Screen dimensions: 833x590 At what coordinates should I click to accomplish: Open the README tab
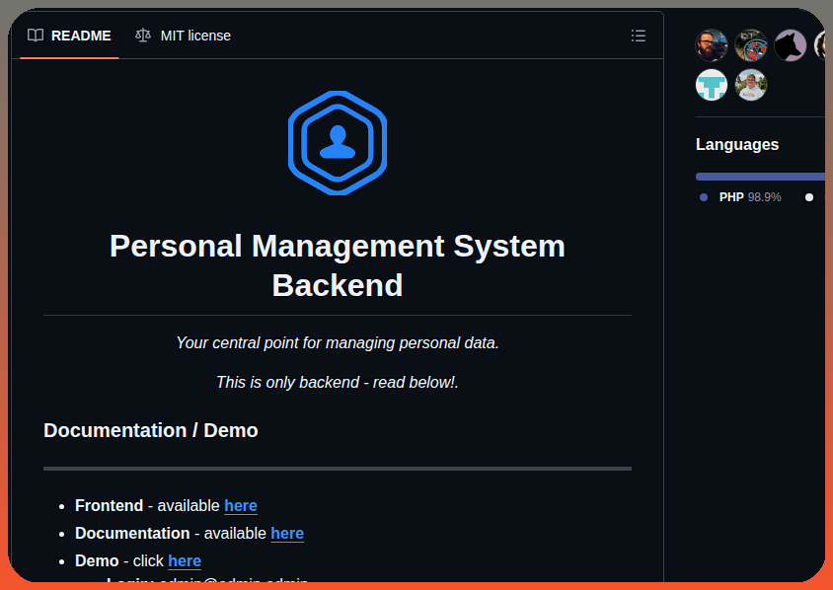(x=69, y=36)
